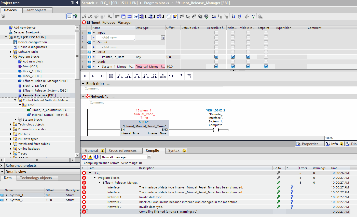
Task: Uncheck Accessible checkbox for Pointer_To_Data
Action: (216, 57)
